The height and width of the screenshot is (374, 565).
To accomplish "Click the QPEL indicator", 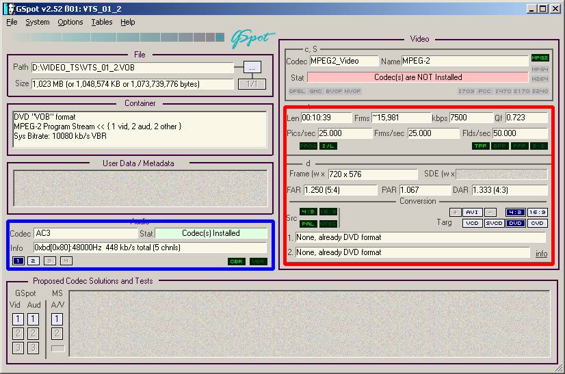I will [297, 91].
